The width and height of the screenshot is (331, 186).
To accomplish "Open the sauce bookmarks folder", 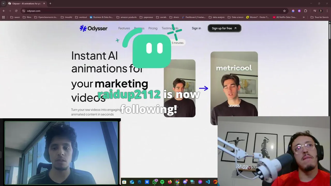I will tap(15, 17).
